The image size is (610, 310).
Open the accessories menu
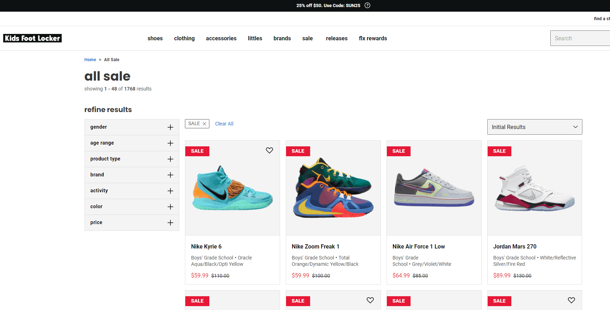tap(221, 38)
